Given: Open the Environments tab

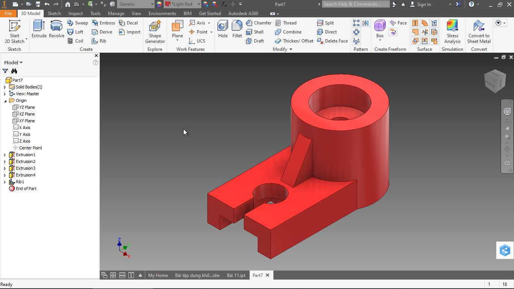Looking at the screenshot, I should click(x=162, y=13).
